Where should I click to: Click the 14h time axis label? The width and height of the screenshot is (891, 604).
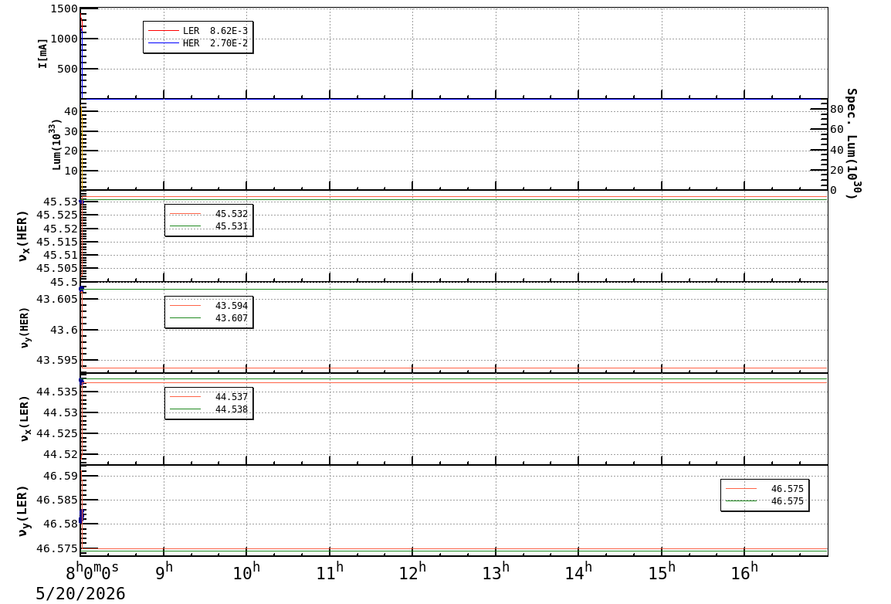click(578, 572)
